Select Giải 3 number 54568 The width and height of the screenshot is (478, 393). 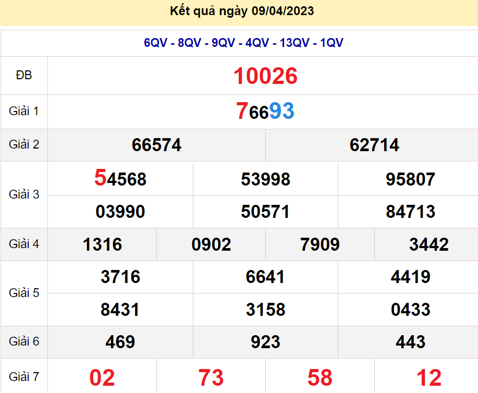(120, 179)
